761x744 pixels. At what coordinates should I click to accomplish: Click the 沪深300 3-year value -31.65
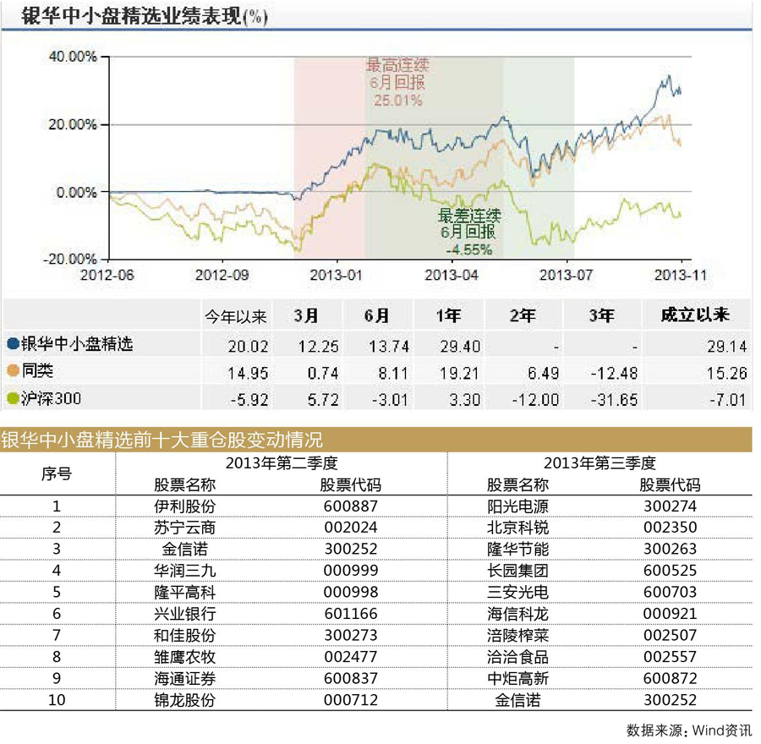(x=614, y=400)
